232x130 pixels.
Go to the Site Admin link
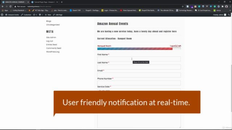point(51,38)
